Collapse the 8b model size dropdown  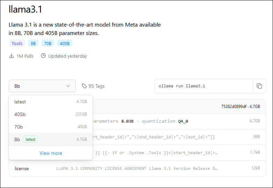tap(42, 86)
